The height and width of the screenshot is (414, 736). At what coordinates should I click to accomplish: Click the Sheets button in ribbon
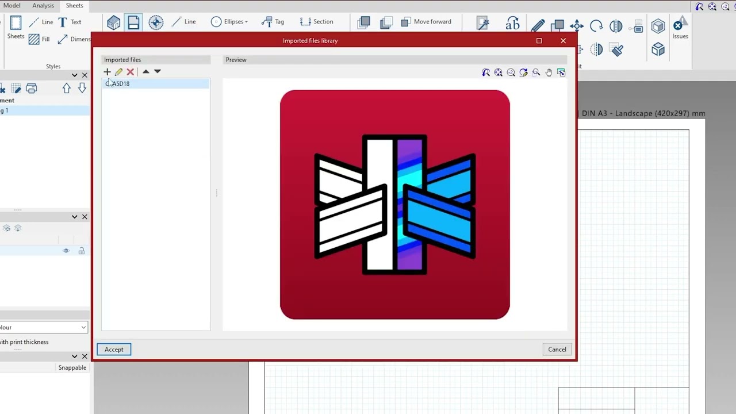click(x=16, y=28)
